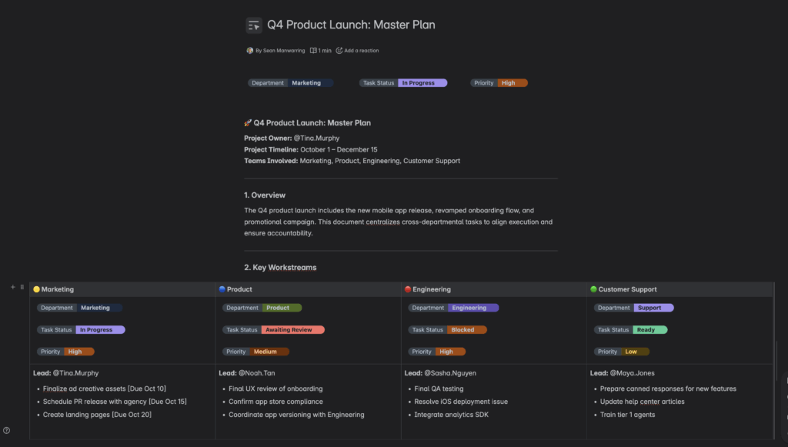The height and width of the screenshot is (447, 788).
Task: Click the drag handle beside the table
Action: pyautogui.click(x=22, y=287)
